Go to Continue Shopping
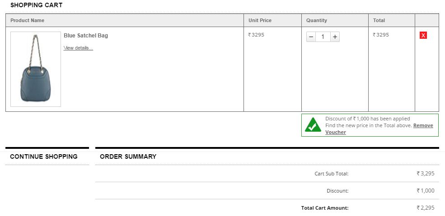Image resolution: width=445 pixels, height=216 pixels. pos(44,156)
